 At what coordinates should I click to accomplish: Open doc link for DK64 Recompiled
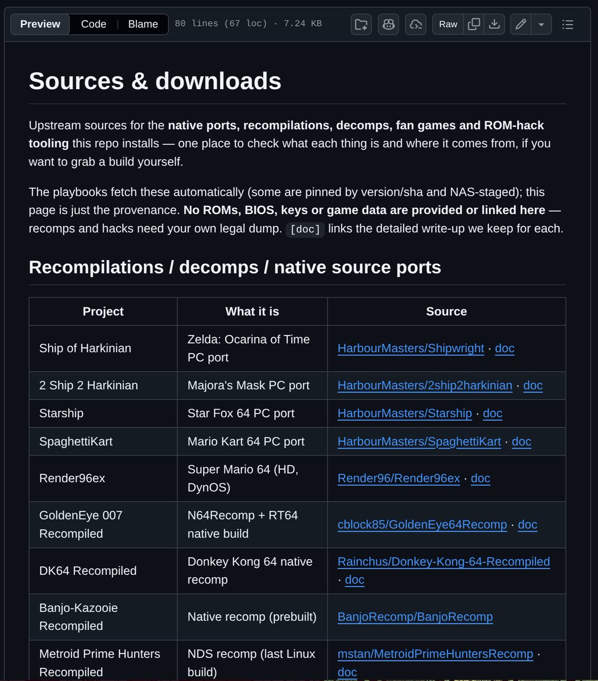355,580
